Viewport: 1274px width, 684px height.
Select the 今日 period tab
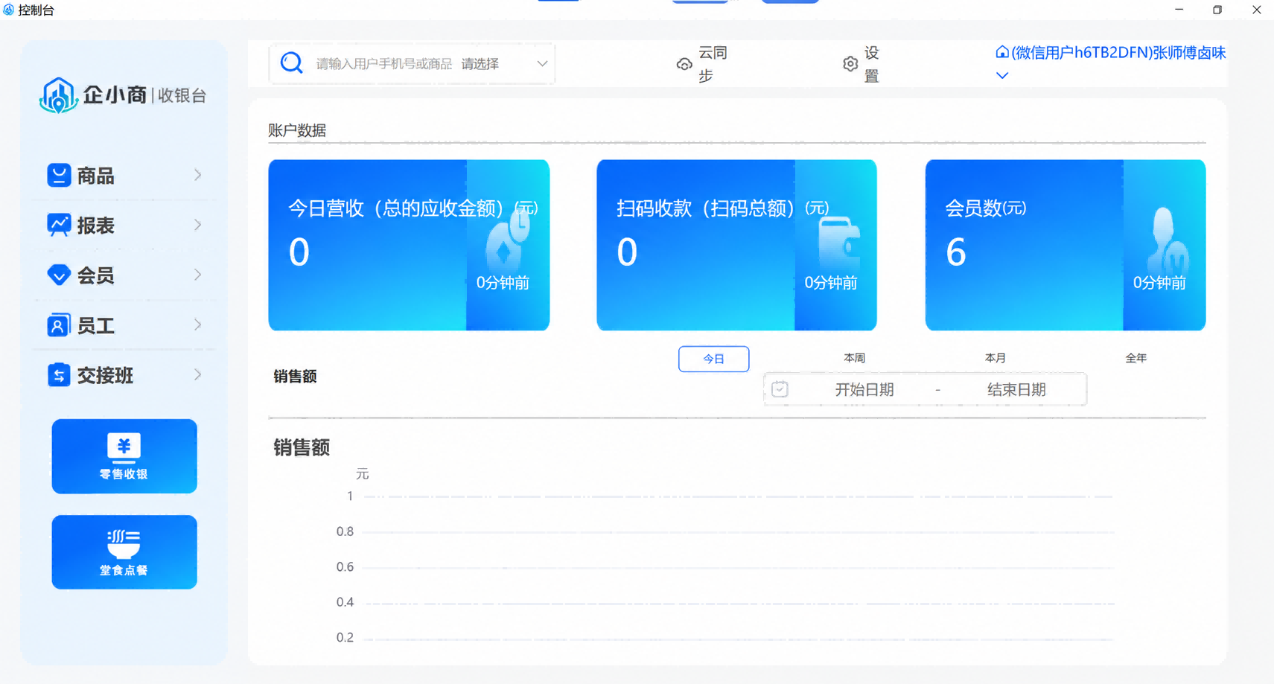pos(713,359)
